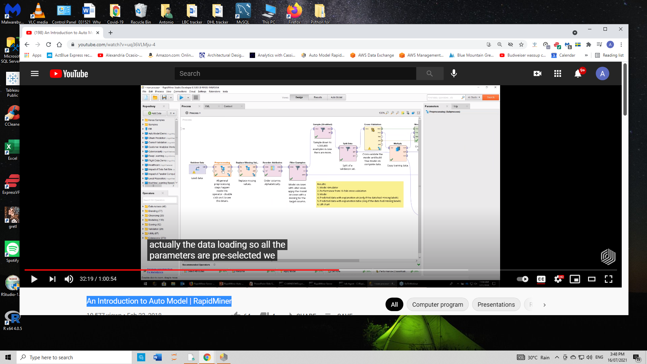This screenshot has width=647, height=364.
Task: Open the taskbar volume control
Action: [589, 357]
